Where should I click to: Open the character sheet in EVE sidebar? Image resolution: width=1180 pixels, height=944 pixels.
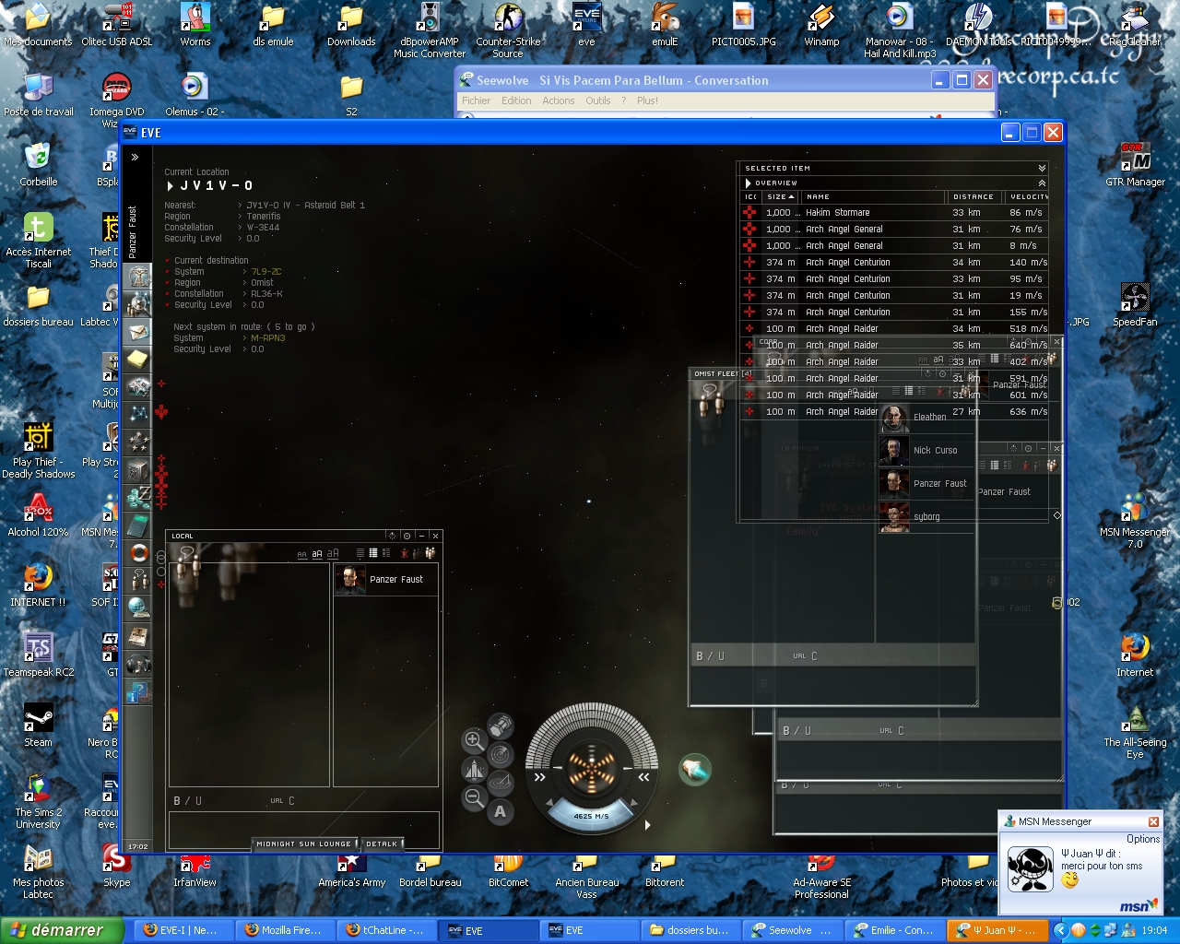coord(139,277)
